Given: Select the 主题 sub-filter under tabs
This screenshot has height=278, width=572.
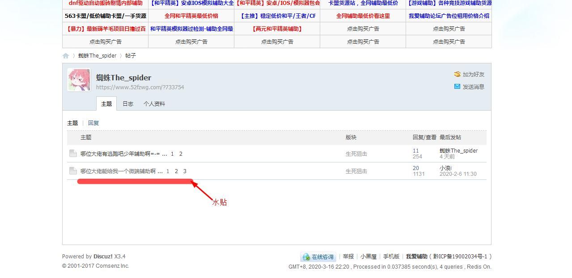Looking at the screenshot, I should 72,123.
